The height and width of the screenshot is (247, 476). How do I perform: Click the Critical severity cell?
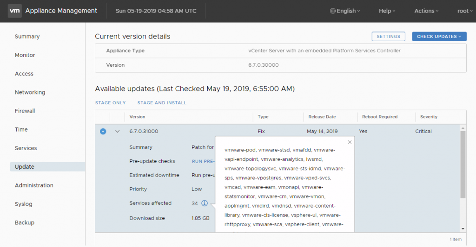tap(423, 131)
